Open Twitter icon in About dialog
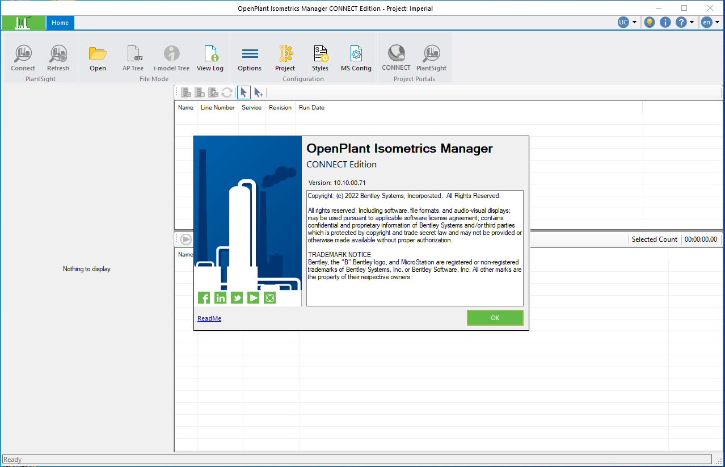The width and height of the screenshot is (725, 467). point(237,298)
